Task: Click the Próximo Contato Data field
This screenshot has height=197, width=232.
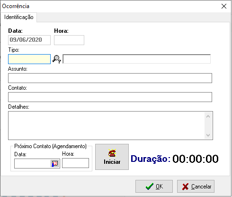Action: point(33,163)
